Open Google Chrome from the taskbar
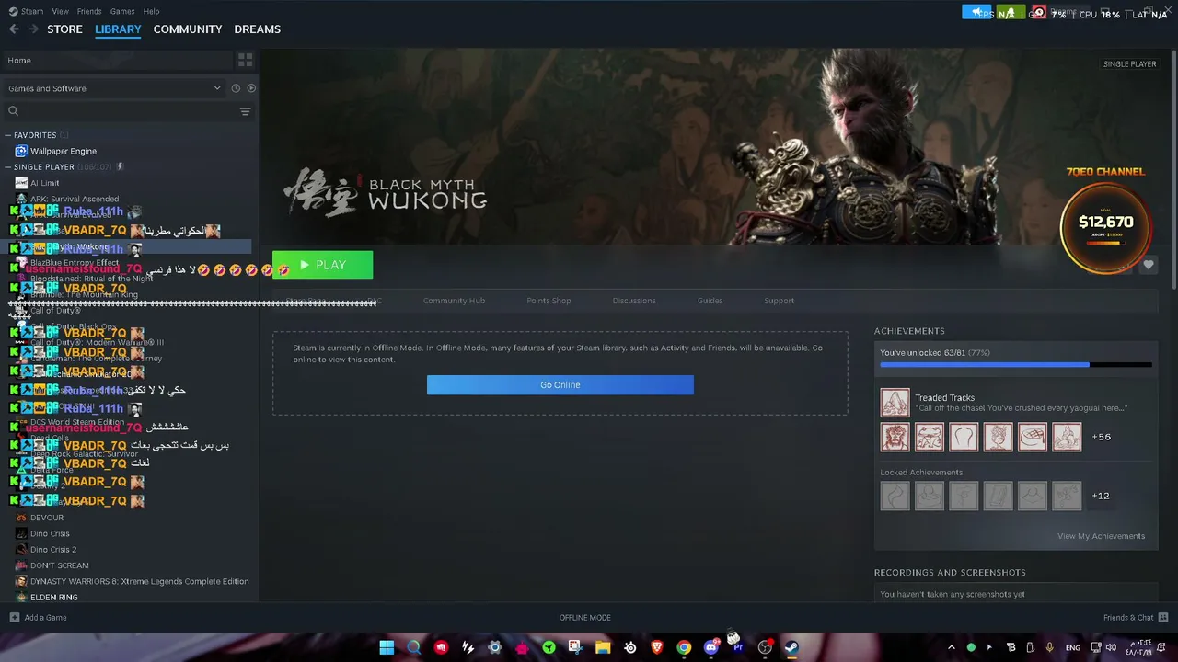 point(684,647)
